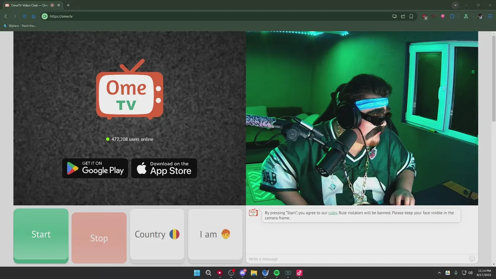Focus the 'Write a message' input field
This screenshot has width=496, height=279.
[356, 259]
